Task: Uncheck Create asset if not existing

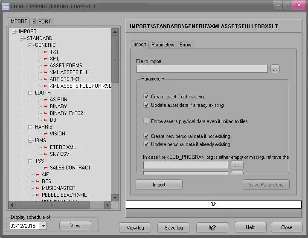Action: pyautogui.click(x=147, y=97)
